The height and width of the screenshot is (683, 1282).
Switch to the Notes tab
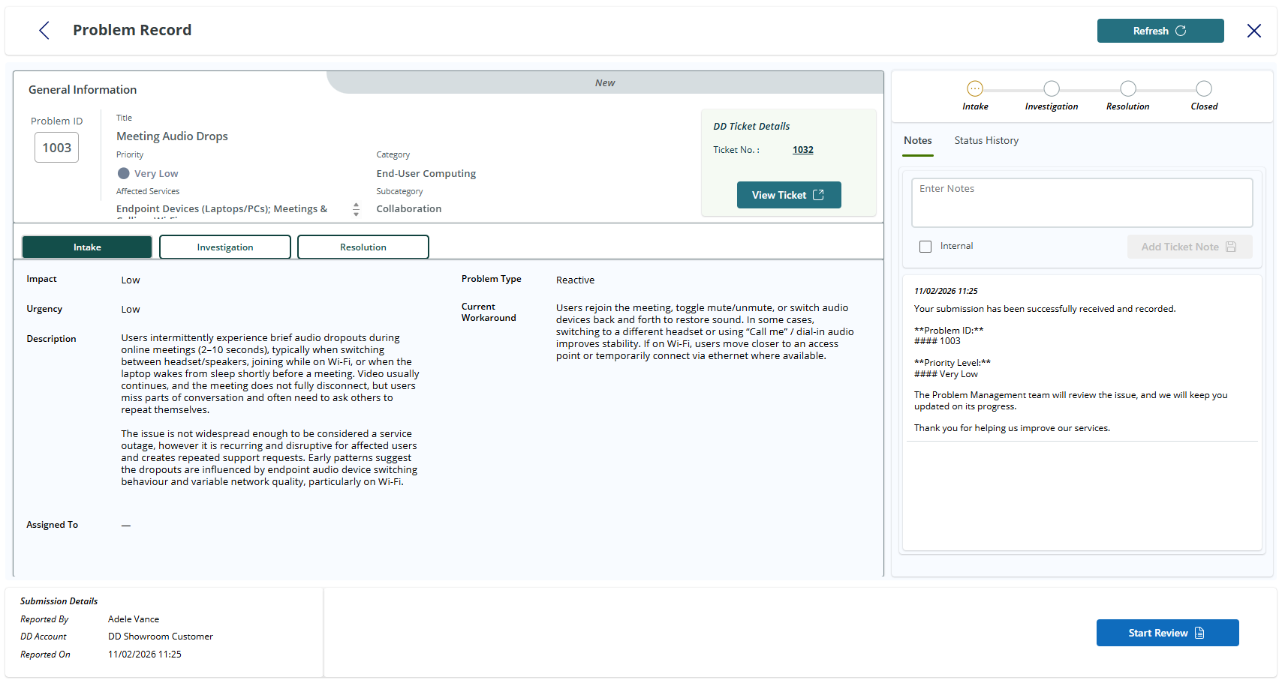point(918,141)
